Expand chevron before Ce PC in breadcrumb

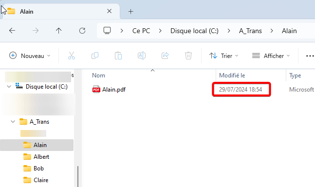point(122,31)
